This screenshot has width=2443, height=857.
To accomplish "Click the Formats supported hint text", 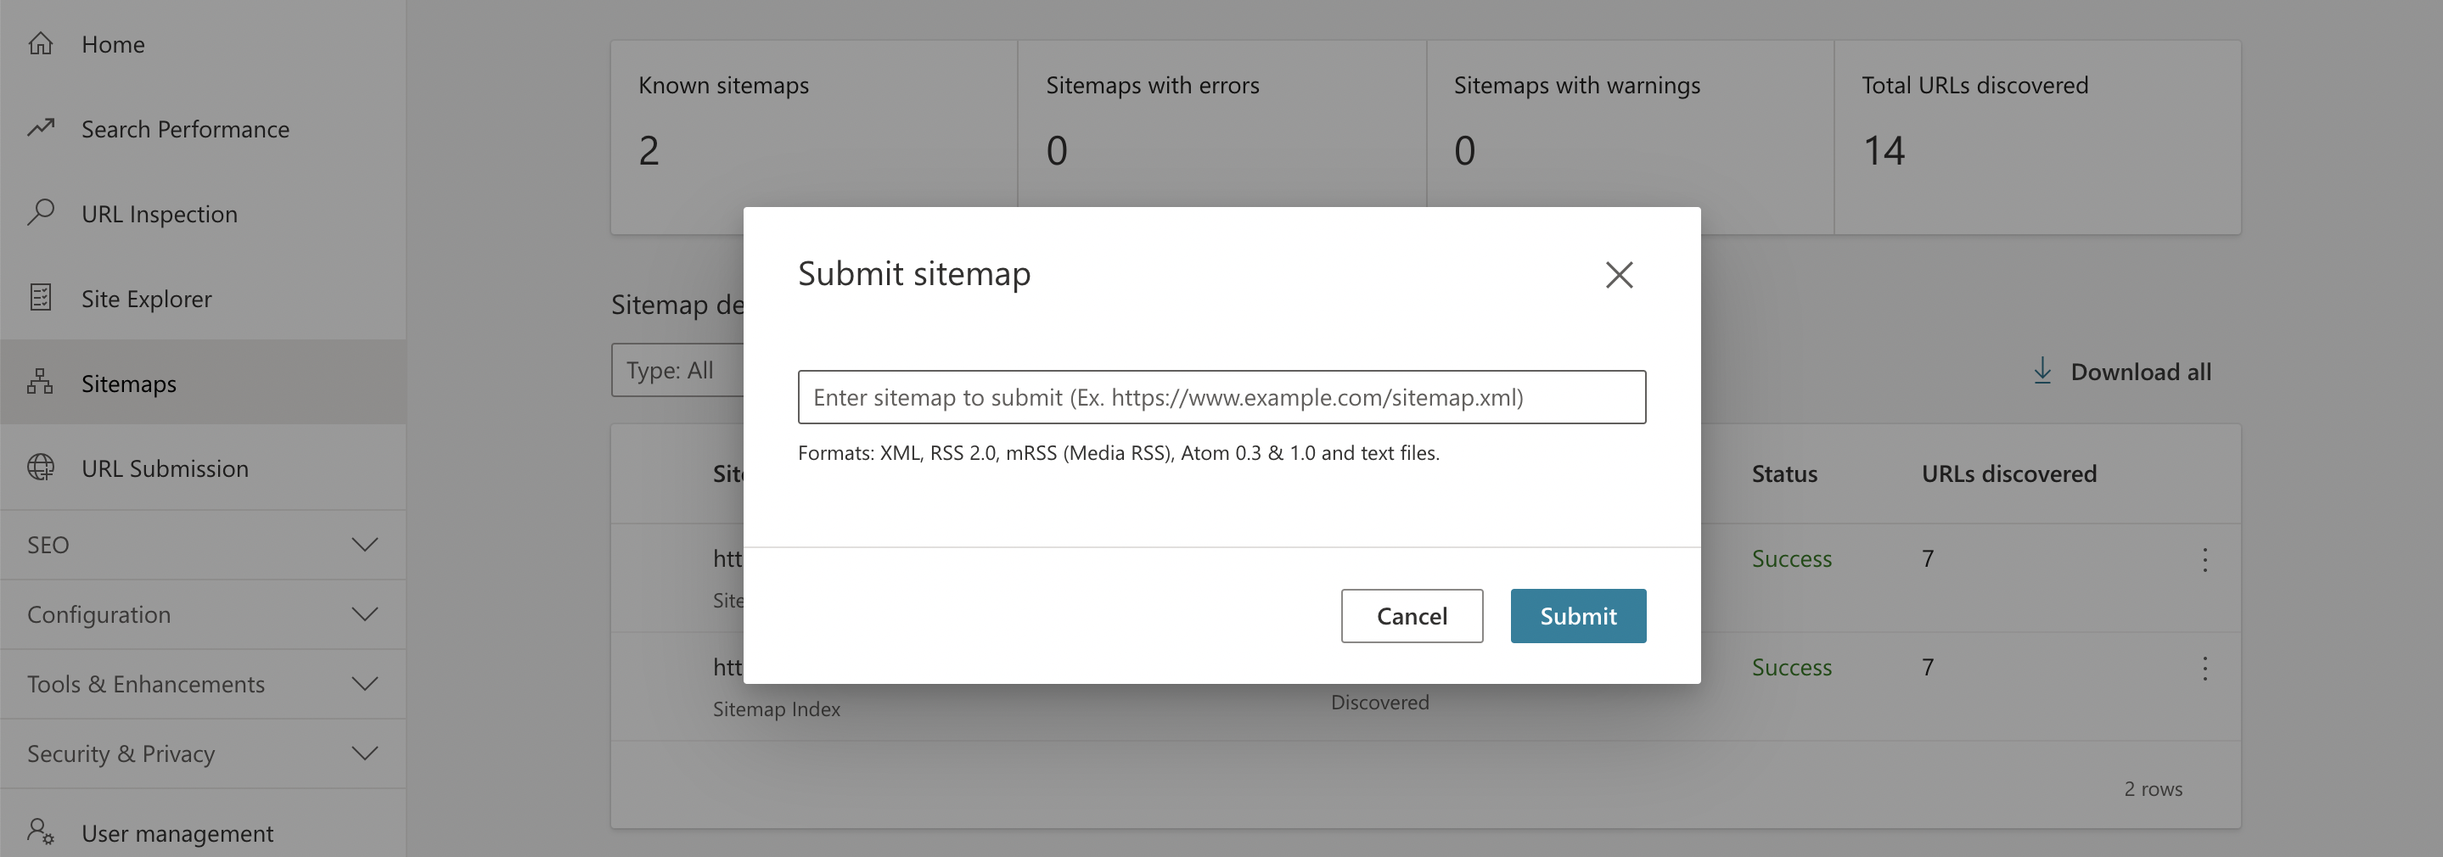I will pos(1119,453).
